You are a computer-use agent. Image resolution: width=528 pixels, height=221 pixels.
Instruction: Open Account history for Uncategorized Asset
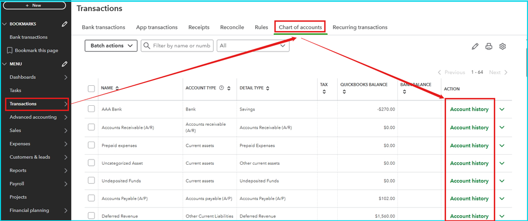point(469,163)
